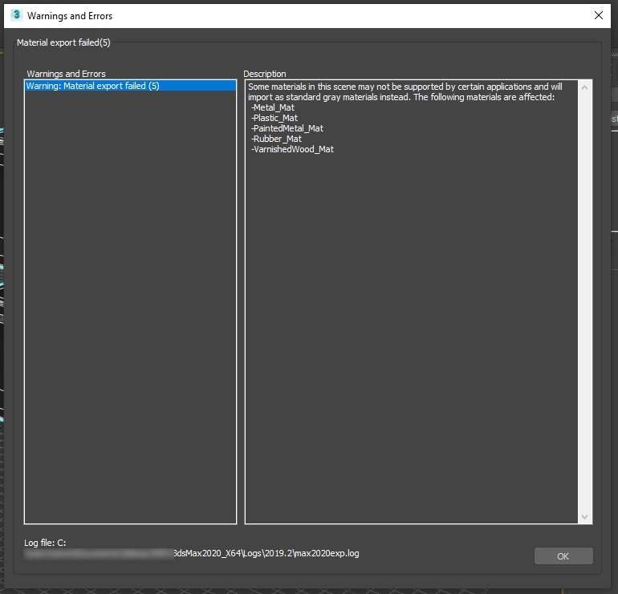618x594 pixels.
Task: Click the description scrollbar up arrow
Action: coord(584,87)
